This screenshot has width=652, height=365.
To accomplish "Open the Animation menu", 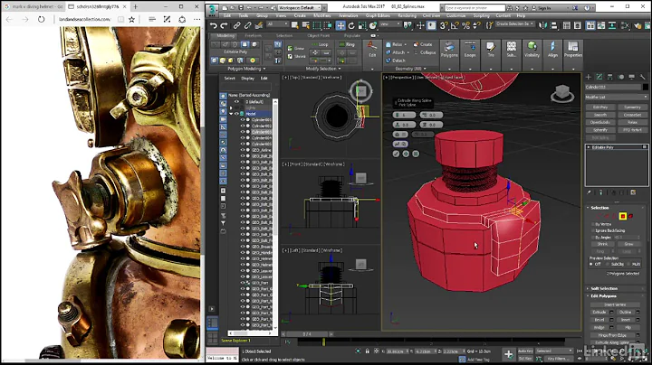I will (348, 15).
